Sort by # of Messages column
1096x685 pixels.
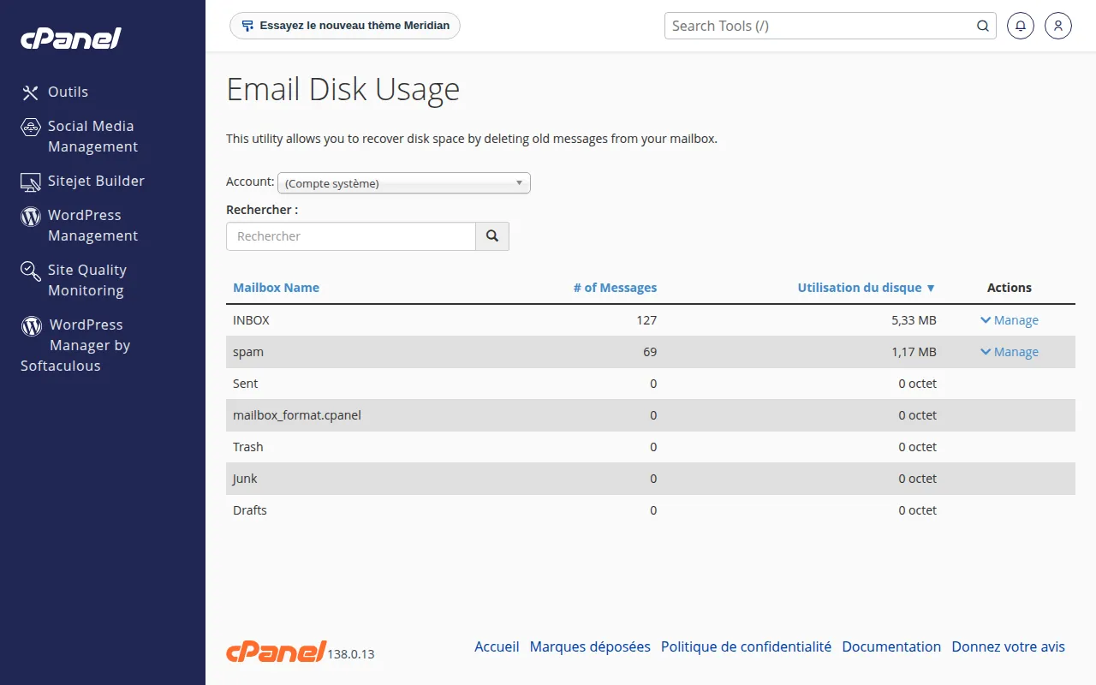pyautogui.click(x=615, y=288)
